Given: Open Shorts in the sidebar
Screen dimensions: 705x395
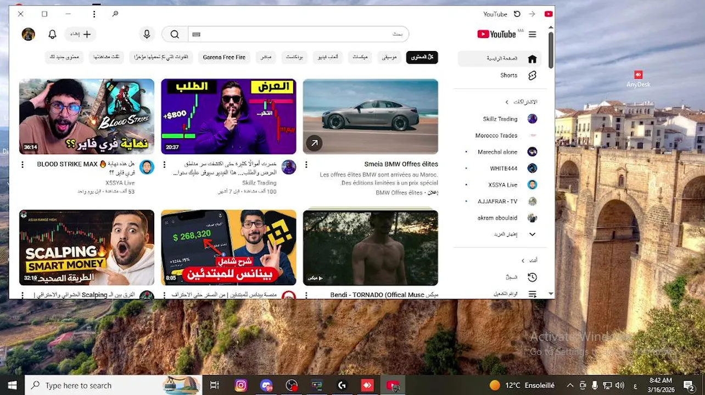Looking at the screenshot, I should [500, 76].
